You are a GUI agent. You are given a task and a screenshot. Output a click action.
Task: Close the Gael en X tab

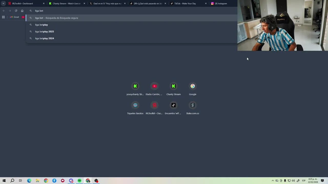[x=125, y=4]
